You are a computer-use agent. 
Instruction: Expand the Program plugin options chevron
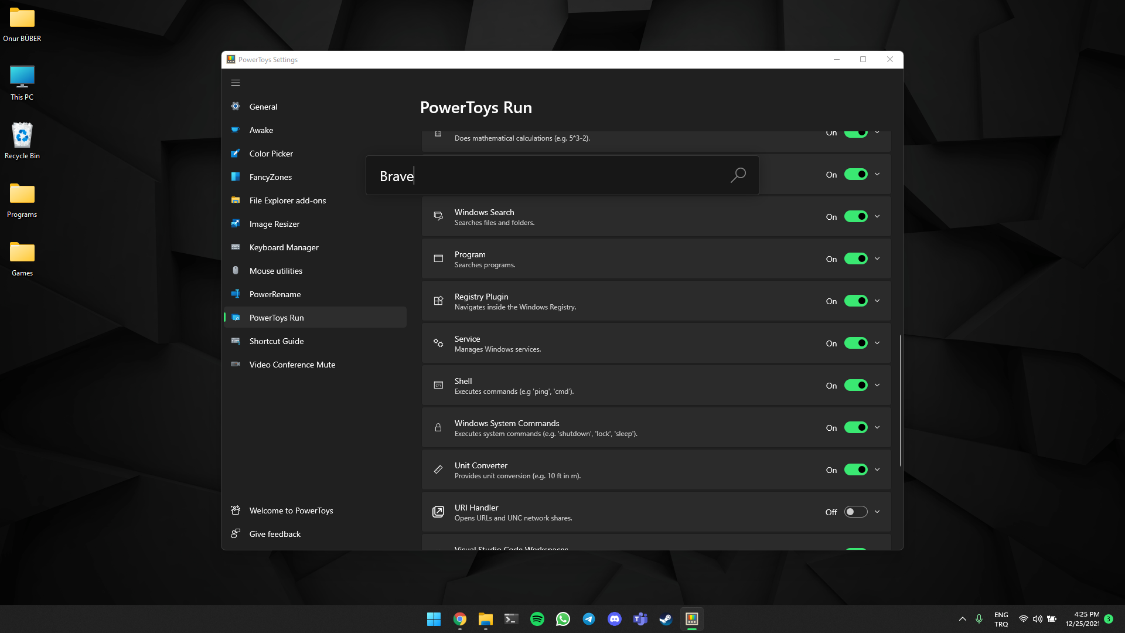pos(877,258)
